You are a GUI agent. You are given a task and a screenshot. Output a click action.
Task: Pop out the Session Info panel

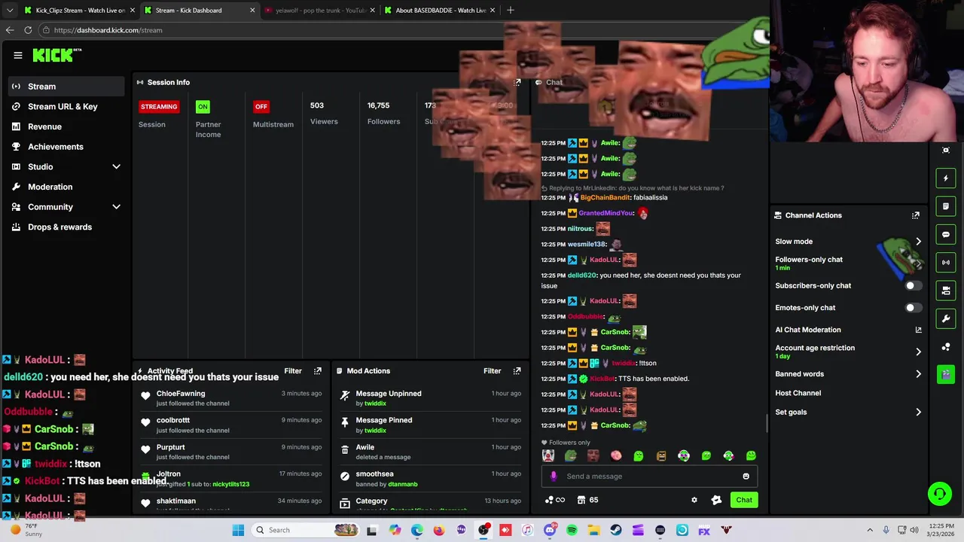(517, 82)
